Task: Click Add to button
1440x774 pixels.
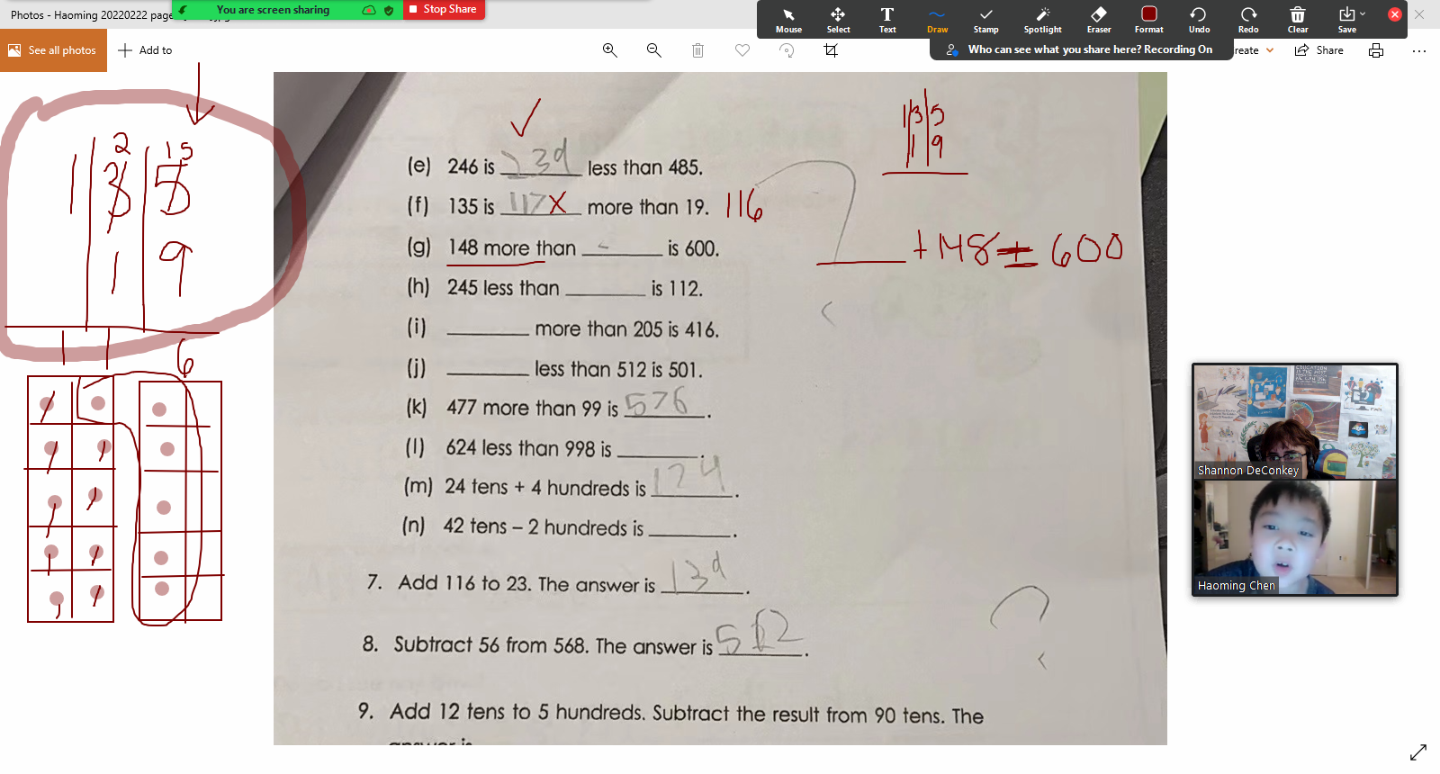Action: 145,50
